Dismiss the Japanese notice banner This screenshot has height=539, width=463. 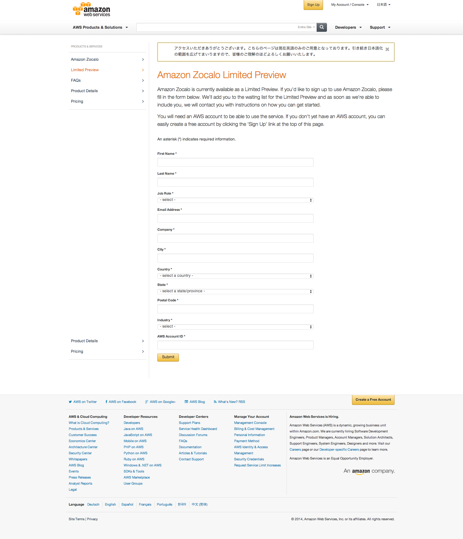pos(387,49)
